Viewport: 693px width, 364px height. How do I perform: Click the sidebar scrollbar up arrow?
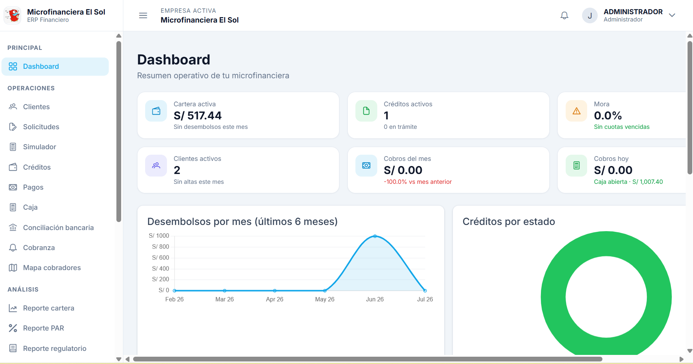coord(119,36)
